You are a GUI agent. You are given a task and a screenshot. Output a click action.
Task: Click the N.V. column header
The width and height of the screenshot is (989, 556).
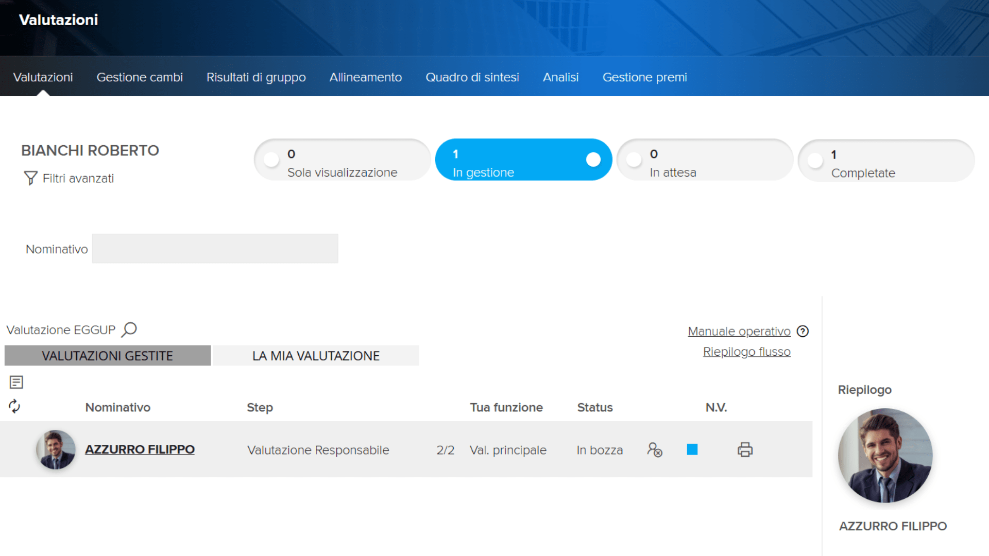tap(716, 407)
